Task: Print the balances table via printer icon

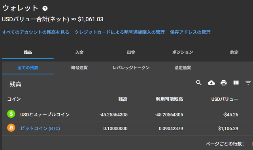Action: [223, 82]
